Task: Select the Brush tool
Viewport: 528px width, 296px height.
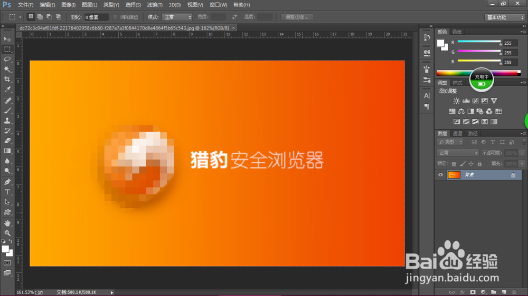Action: click(x=7, y=111)
